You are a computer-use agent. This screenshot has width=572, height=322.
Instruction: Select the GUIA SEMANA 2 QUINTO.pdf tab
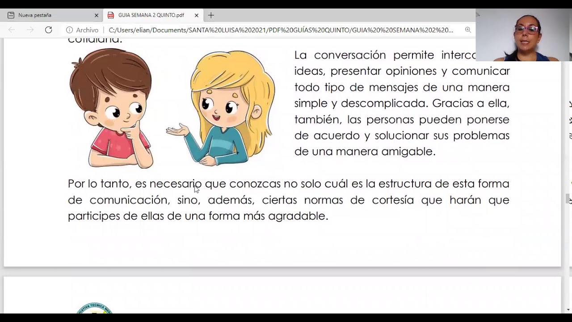tap(152, 15)
